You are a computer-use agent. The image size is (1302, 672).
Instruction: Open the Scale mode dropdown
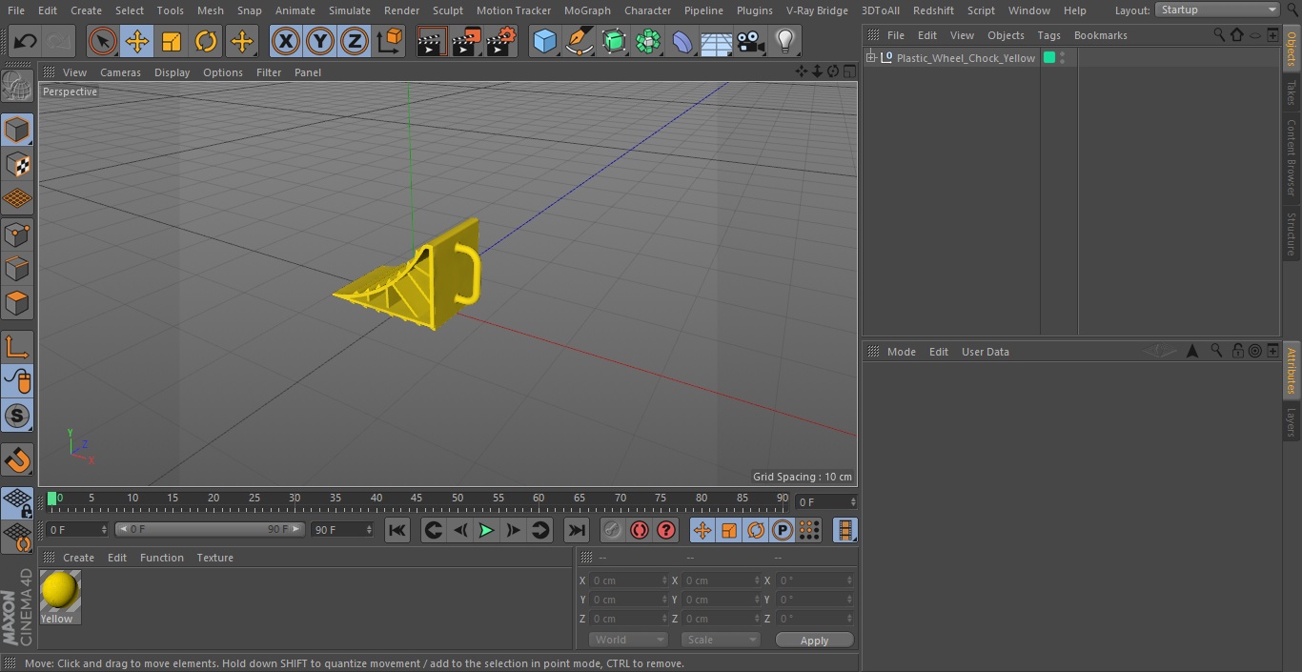pos(721,640)
